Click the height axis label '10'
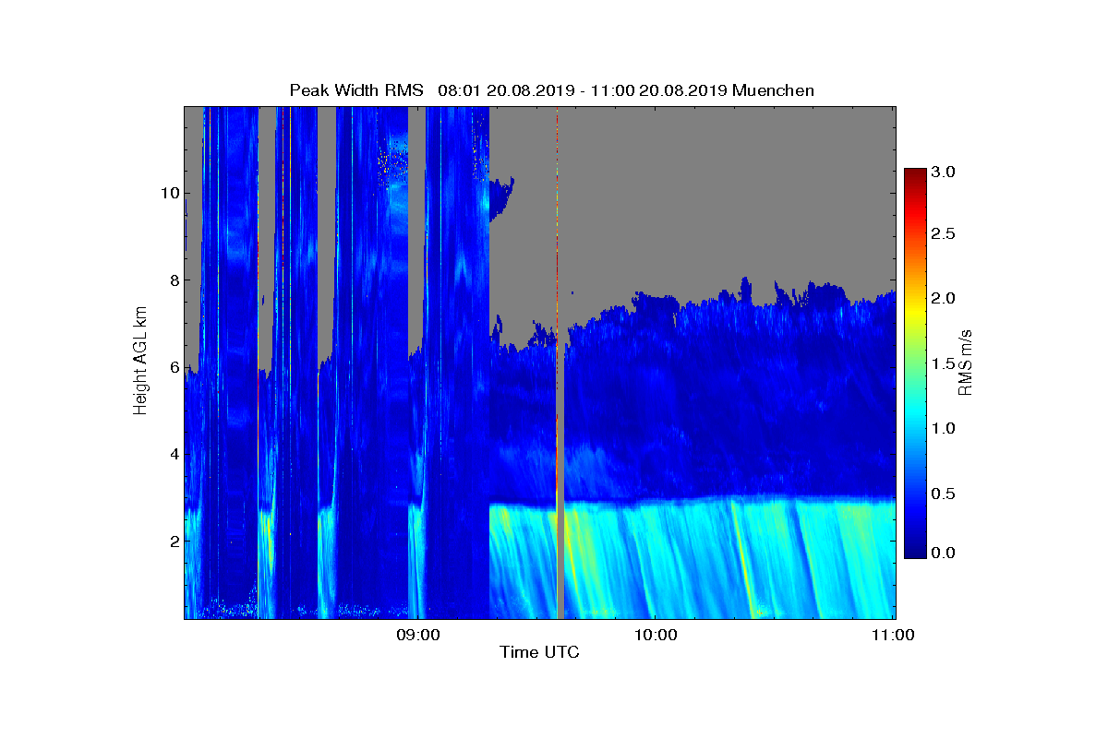The width and height of the screenshot is (1108, 738). coord(169,194)
